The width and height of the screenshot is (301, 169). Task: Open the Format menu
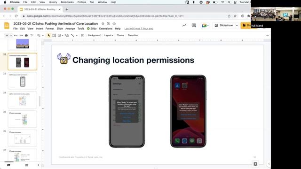pyautogui.click(x=50, y=29)
